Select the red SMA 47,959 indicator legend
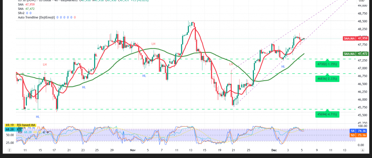Viewport: 372px width, 158px height. pos(27,4)
